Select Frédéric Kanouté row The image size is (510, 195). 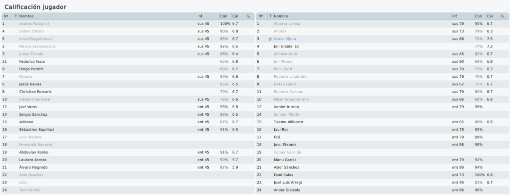click(128, 99)
